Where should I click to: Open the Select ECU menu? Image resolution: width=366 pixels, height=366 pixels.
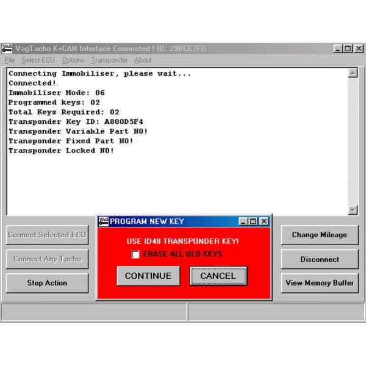click(38, 60)
